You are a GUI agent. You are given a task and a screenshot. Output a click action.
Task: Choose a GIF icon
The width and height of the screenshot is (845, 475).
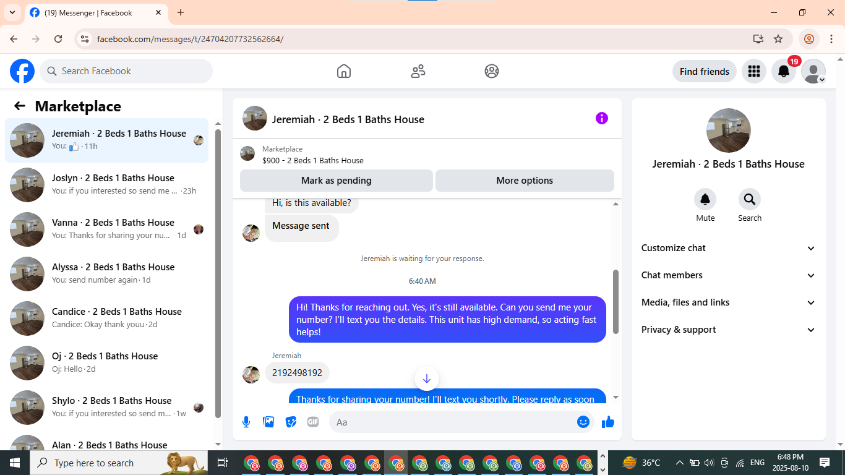click(313, 422)
